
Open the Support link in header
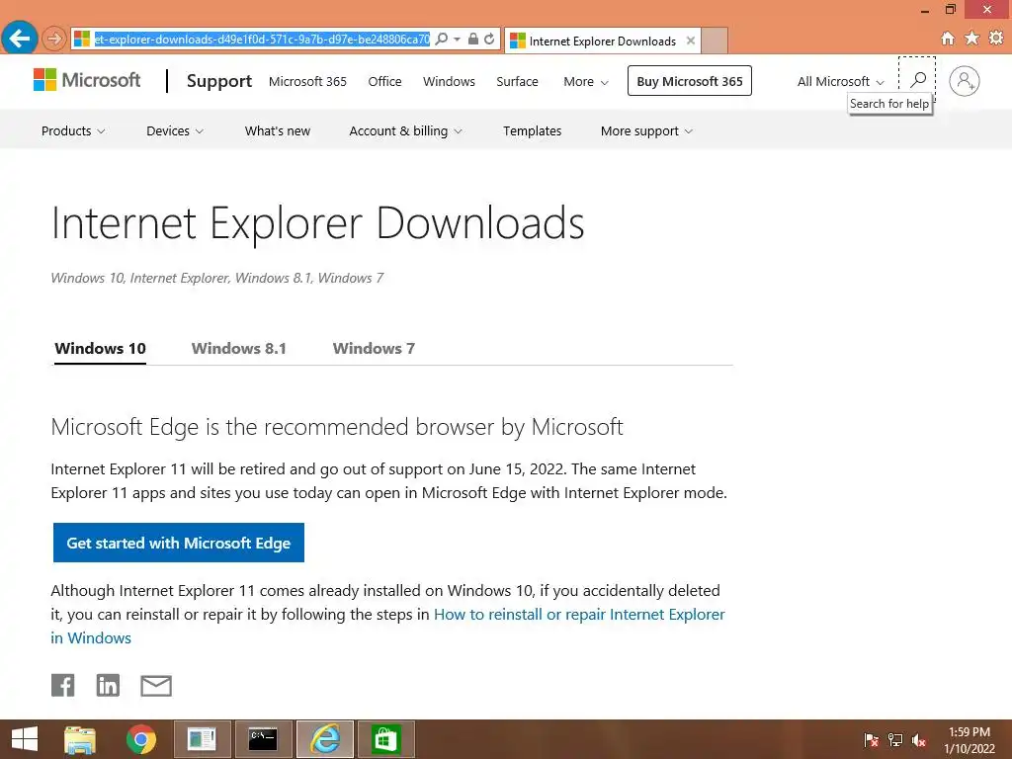coord(218,81)
